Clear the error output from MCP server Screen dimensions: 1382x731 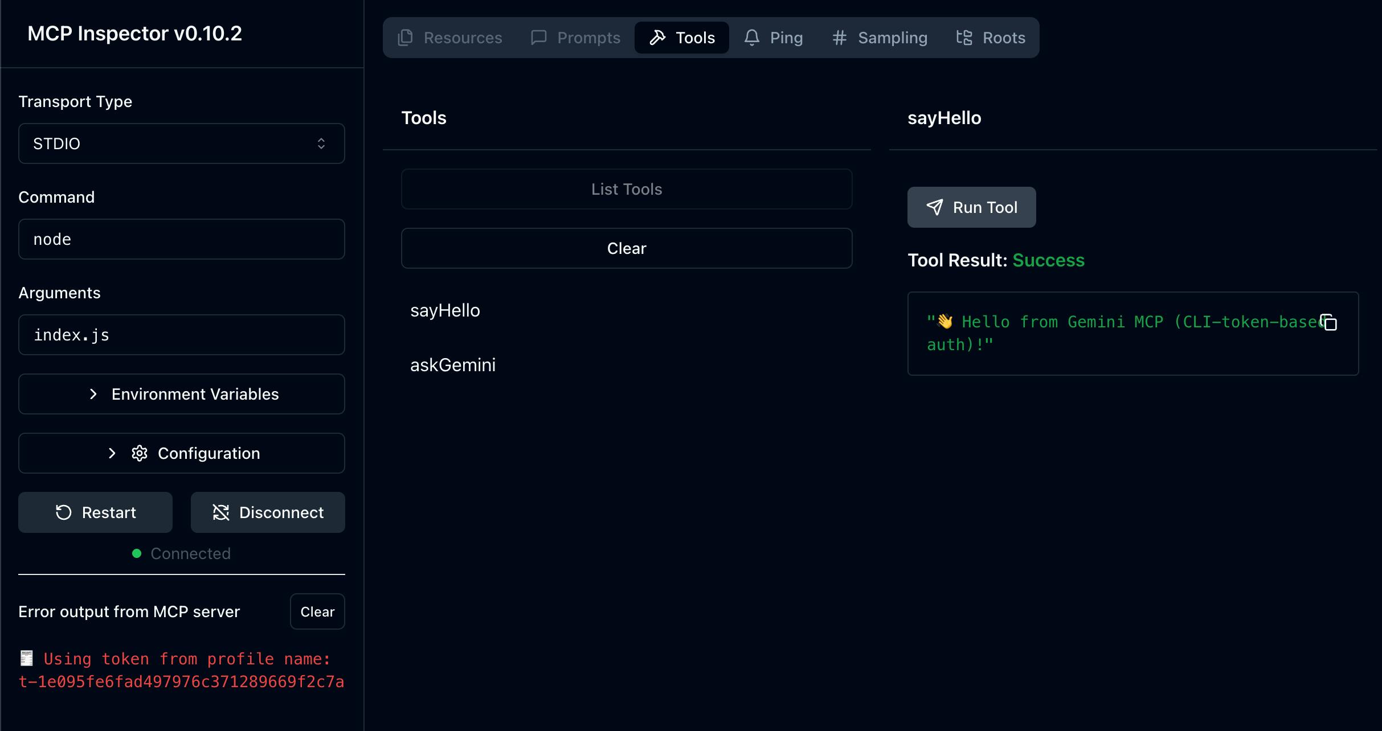point(317,611)
